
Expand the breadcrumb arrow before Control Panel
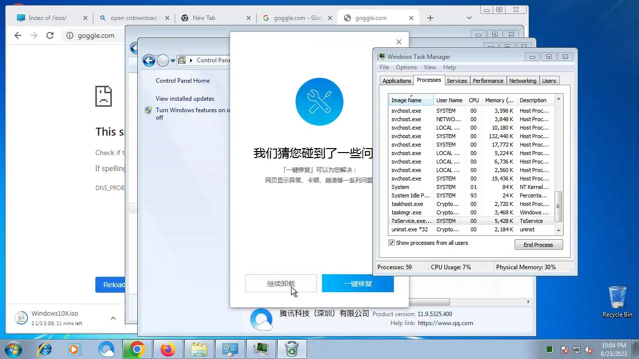[191, 60]
